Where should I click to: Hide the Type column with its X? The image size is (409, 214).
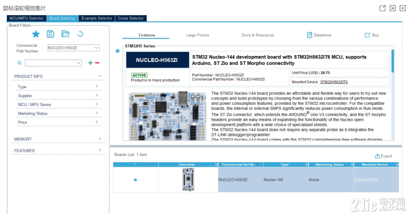click(306, 164)
